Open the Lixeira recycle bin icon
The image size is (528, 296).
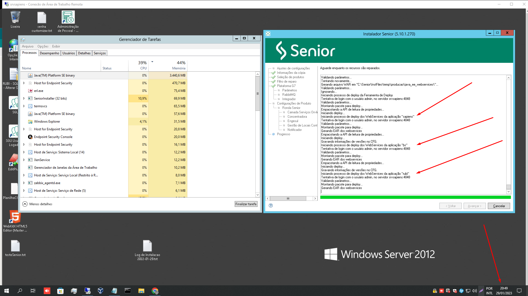pyautogui.click(x=15, y=19)
